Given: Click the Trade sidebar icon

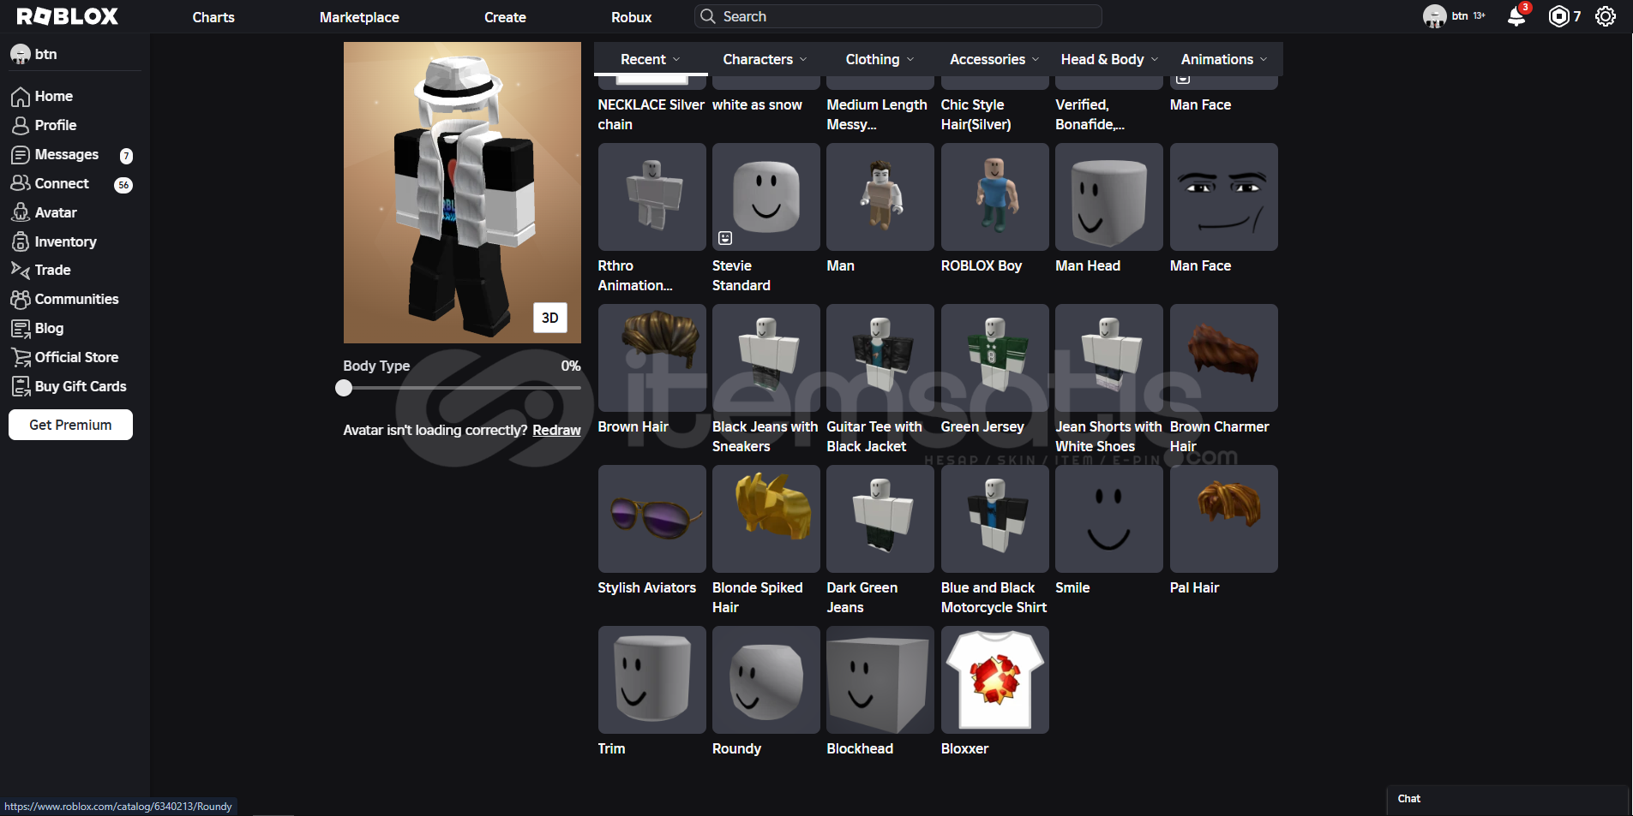Looking at the screenshot, I should click(x=21, y=270).
